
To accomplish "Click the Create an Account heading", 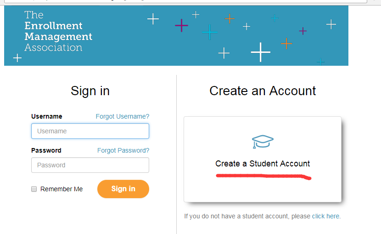I will [x=263, y=91].
